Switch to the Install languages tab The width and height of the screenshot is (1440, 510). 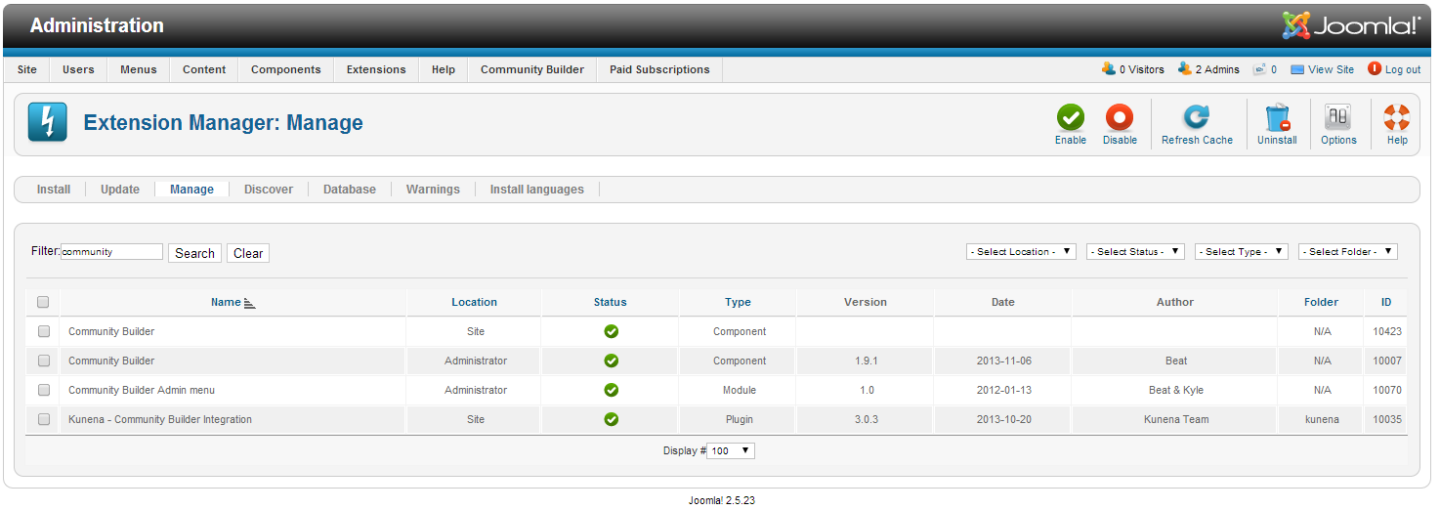coord(537,190)
